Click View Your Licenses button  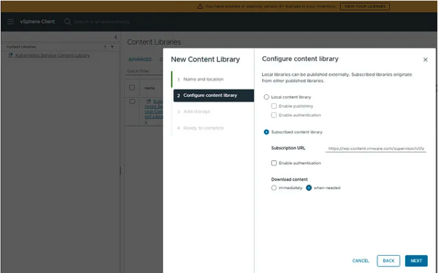point(364,6)
